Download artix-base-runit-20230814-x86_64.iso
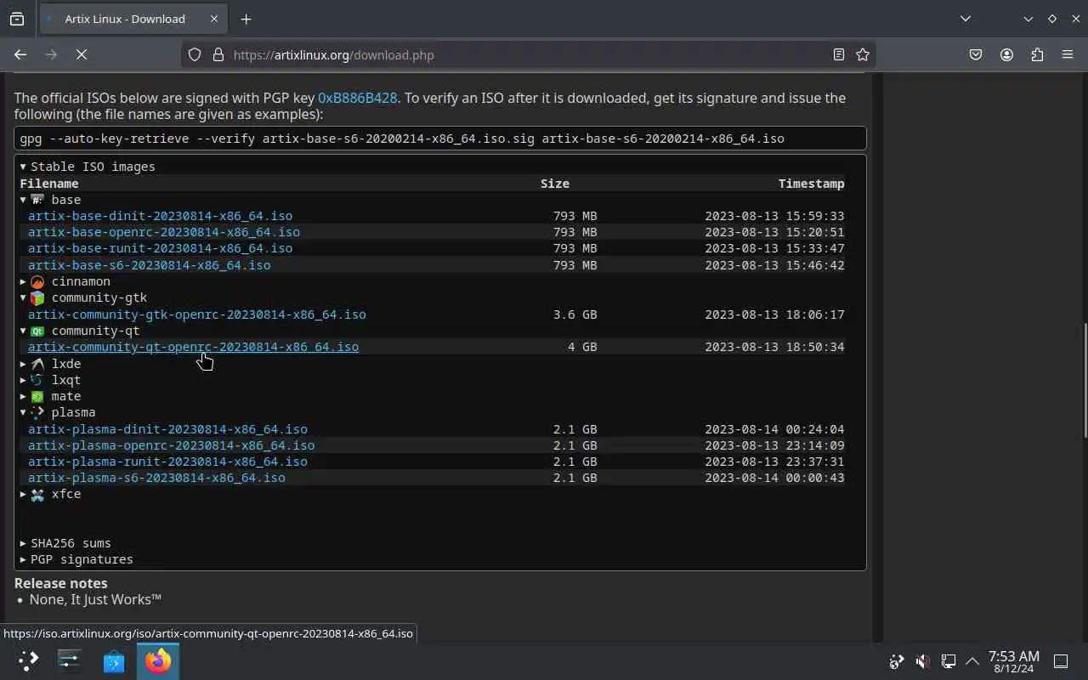Screen dimensions: 1088x680 point(160,248)
